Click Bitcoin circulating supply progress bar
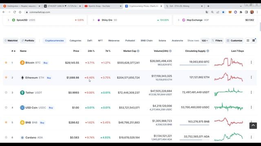The image size is (261, 146). (194, 65)
